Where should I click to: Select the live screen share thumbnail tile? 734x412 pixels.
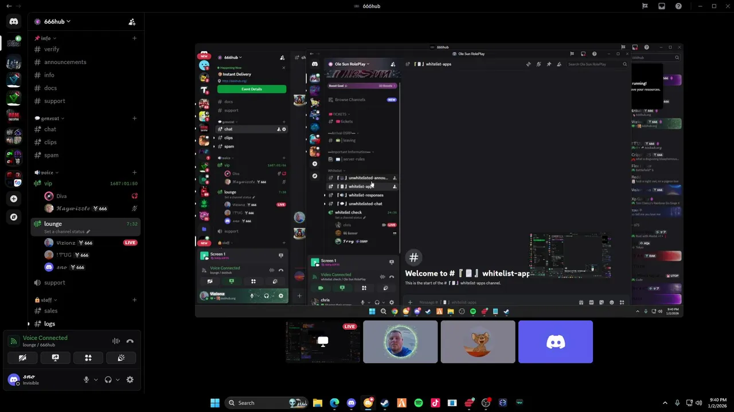[323, 342]
